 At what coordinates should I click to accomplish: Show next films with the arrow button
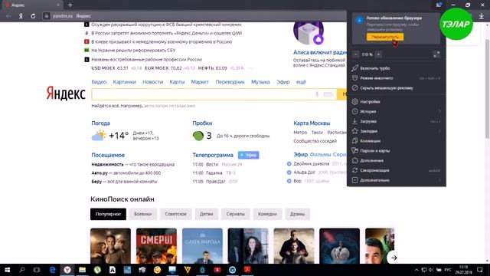[394, 258]
